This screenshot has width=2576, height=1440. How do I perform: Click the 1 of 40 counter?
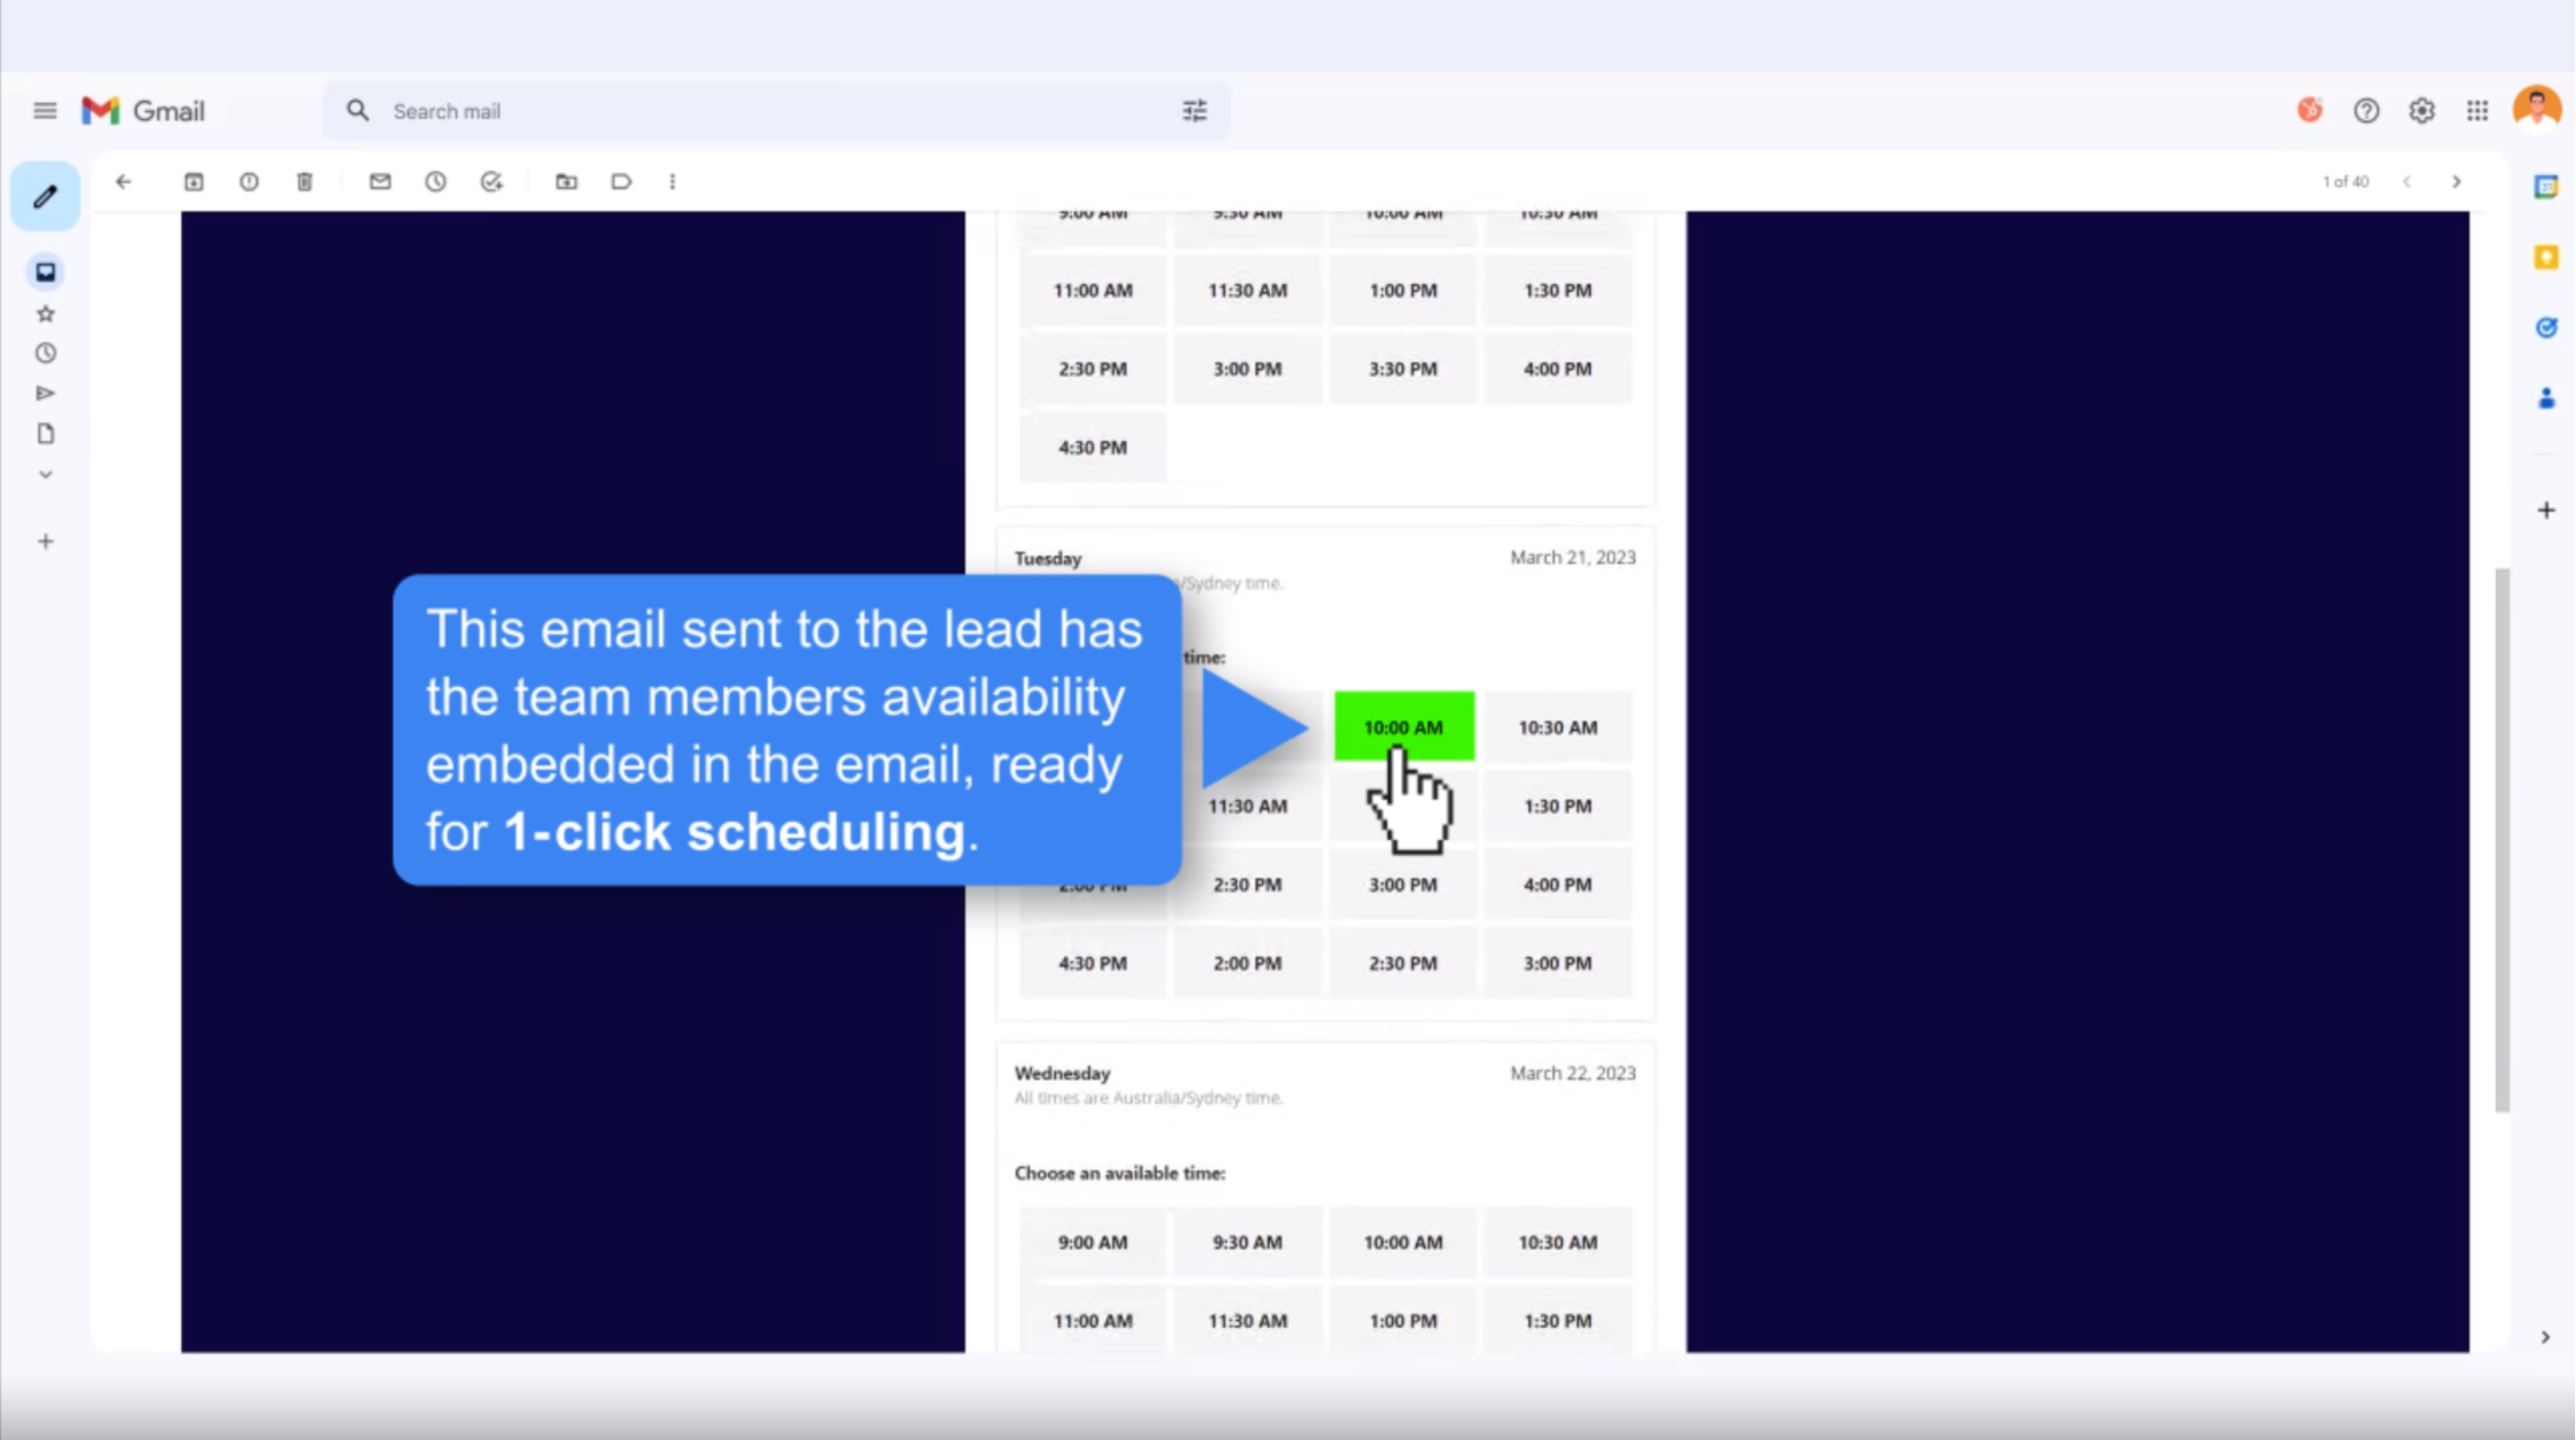(x=2346, y=182)
